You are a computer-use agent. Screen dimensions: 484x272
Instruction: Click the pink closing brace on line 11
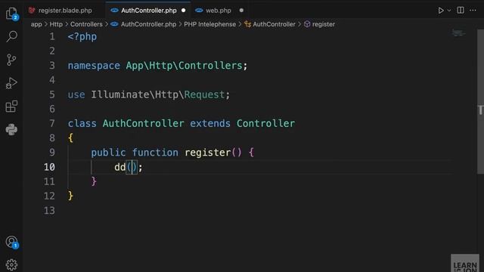(x=94, y=181)
